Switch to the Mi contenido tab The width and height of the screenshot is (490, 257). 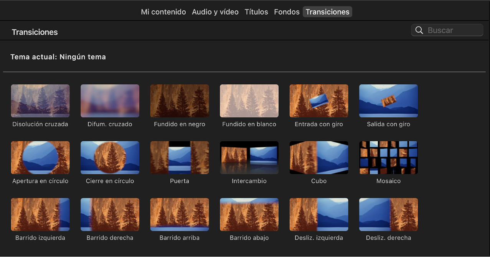pos(163,12)
